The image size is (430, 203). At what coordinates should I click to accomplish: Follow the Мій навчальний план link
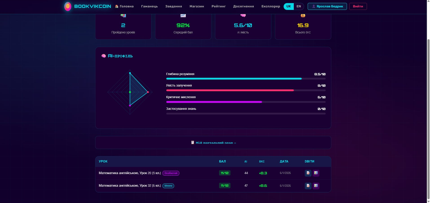(214, 143)
